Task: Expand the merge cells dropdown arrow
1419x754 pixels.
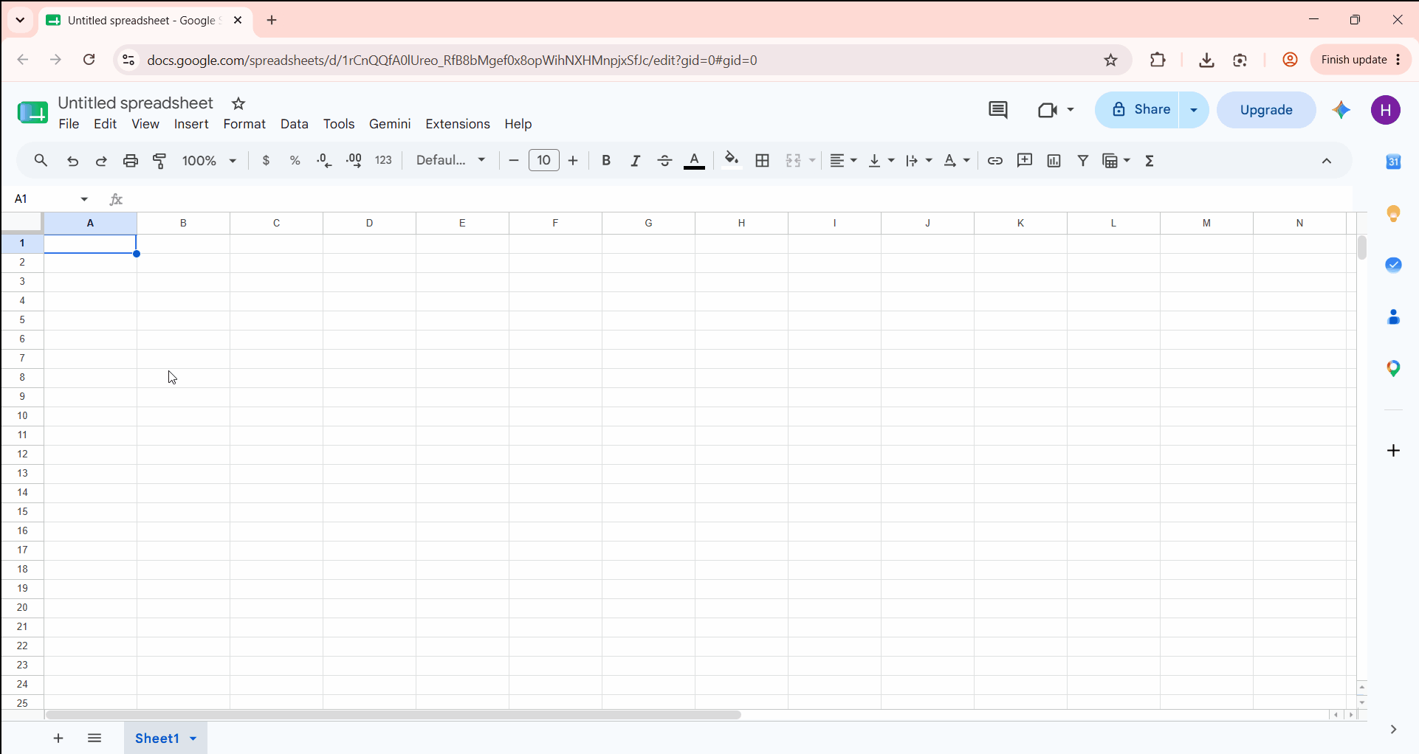Action: pyautogui.click(x=812, y=160)
